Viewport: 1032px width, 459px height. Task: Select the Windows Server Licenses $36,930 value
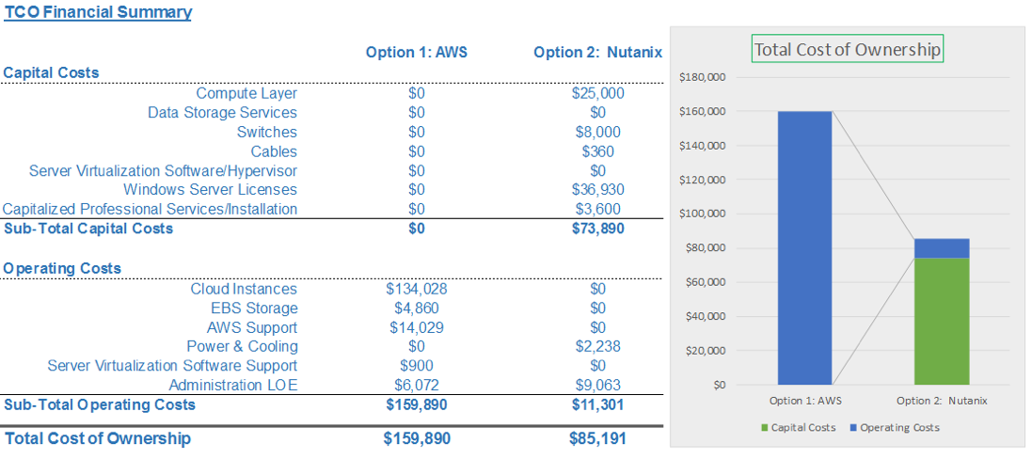tap(598, 190)
